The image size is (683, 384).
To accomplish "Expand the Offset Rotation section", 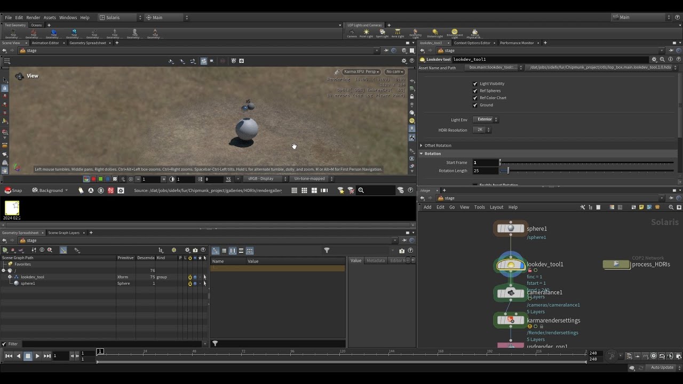I will pyautogui.click(x=422, y=145).
